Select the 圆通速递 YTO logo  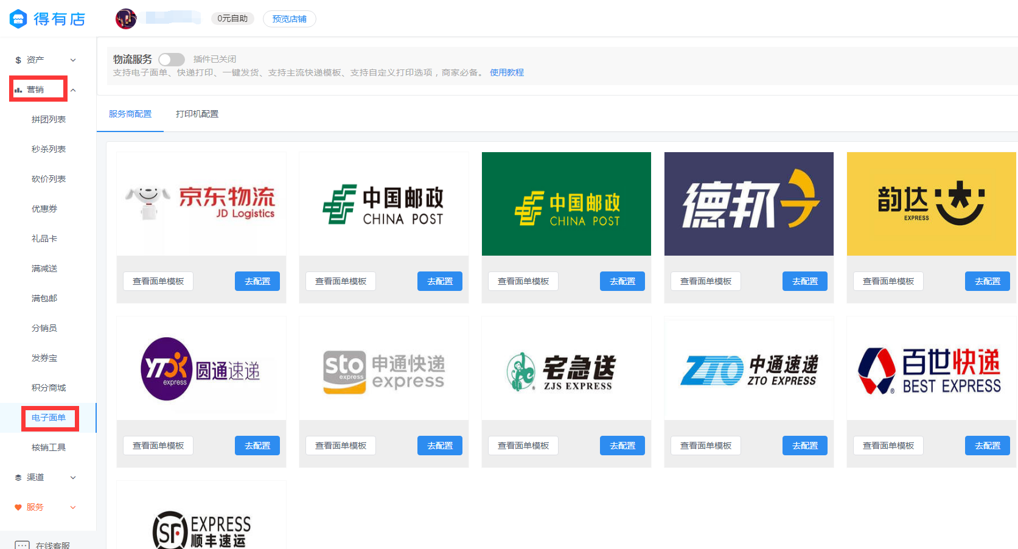(201, 368)
